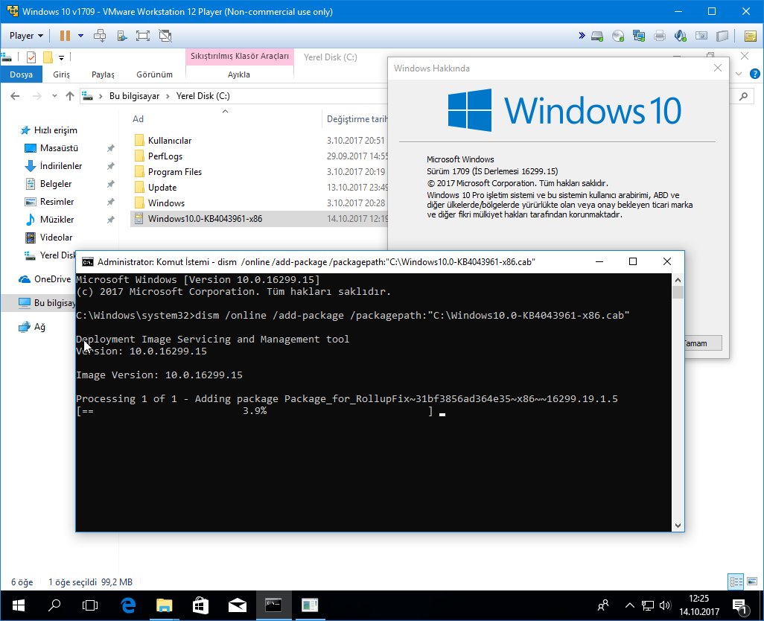Viewport: 764px width, 621px height.
Task: Sort by Değiştirme tarihi column
Action: point(357,119)
